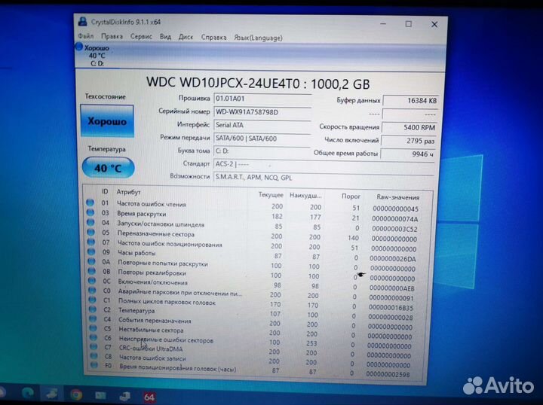
Task: Click status icon of attribute 01 Частота ошибок чтения
Action: [90, 202]
